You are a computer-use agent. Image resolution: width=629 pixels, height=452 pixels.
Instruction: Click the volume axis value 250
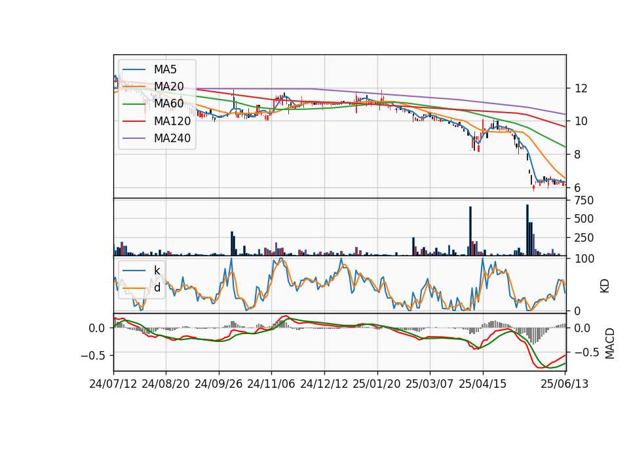pyautogui.click(x=584, y=238)
